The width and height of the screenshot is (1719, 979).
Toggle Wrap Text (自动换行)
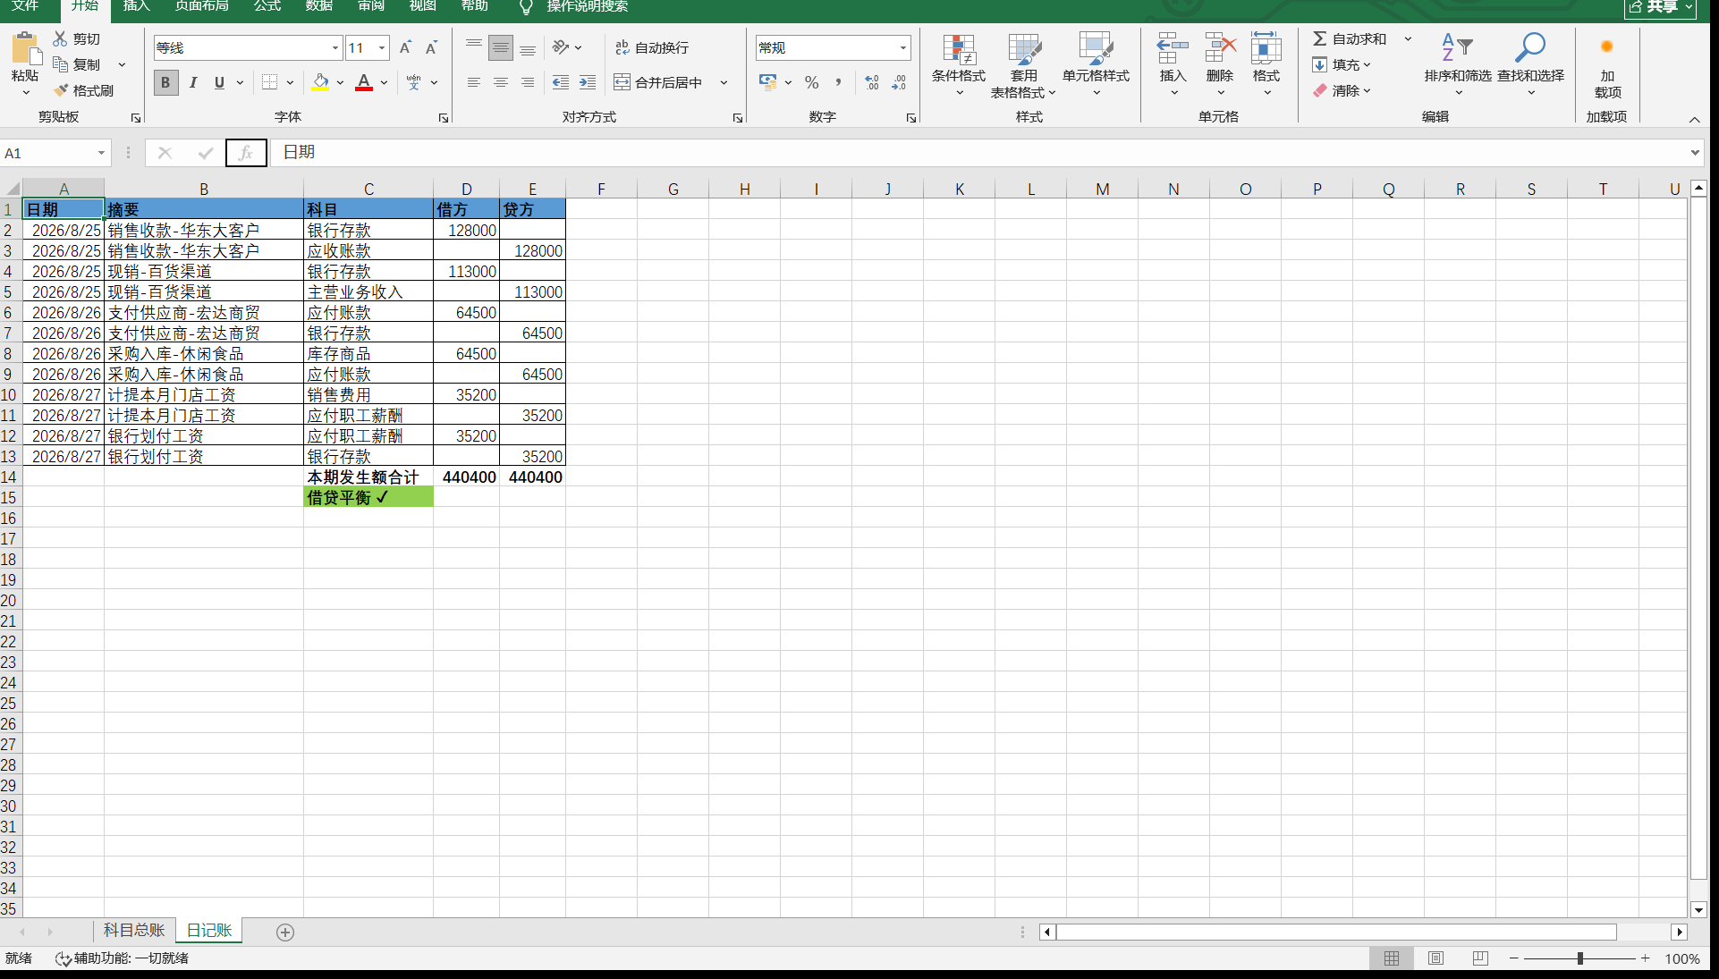point(652,47)
